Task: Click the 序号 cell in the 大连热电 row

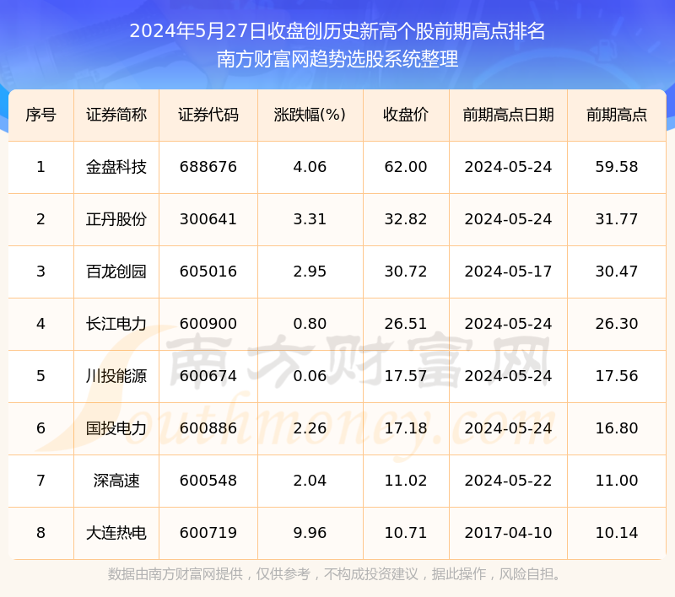Action: tap(40, 534)
